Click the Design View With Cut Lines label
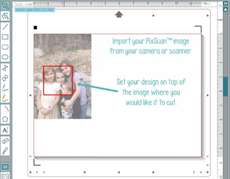 pos(35,10)
